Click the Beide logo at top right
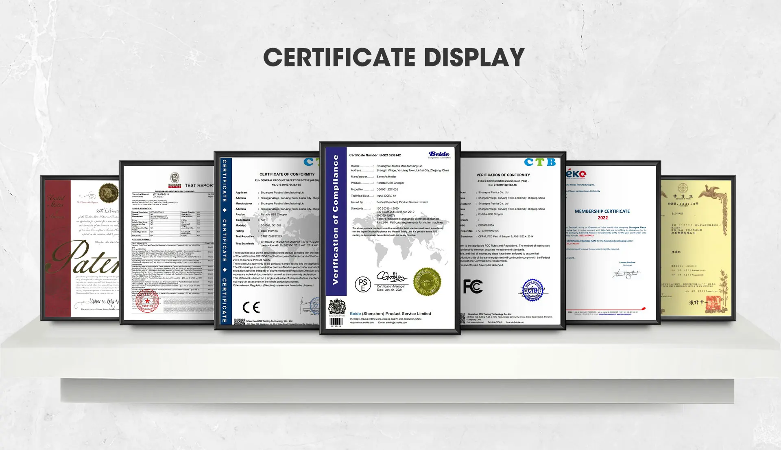This screenshot has height=450, width=781. click(439, 154)
